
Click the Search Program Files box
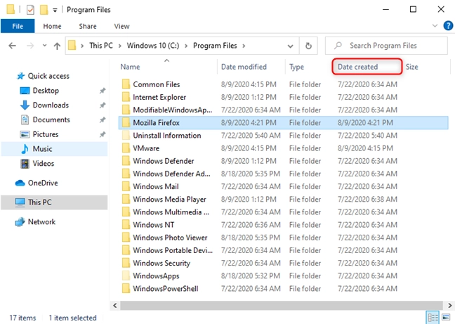tap(386, 46)
